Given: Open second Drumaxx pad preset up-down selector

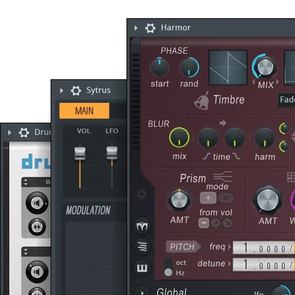Looking at the screenshot, I should 26,251.
